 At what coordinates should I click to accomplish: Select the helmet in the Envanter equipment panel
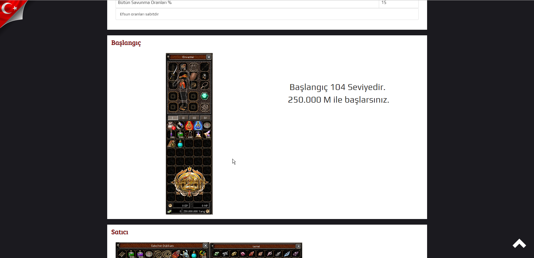(183, 67)
